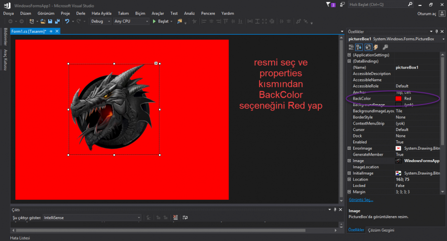Click the Find in Files toolbar icon

coord(180,21)
